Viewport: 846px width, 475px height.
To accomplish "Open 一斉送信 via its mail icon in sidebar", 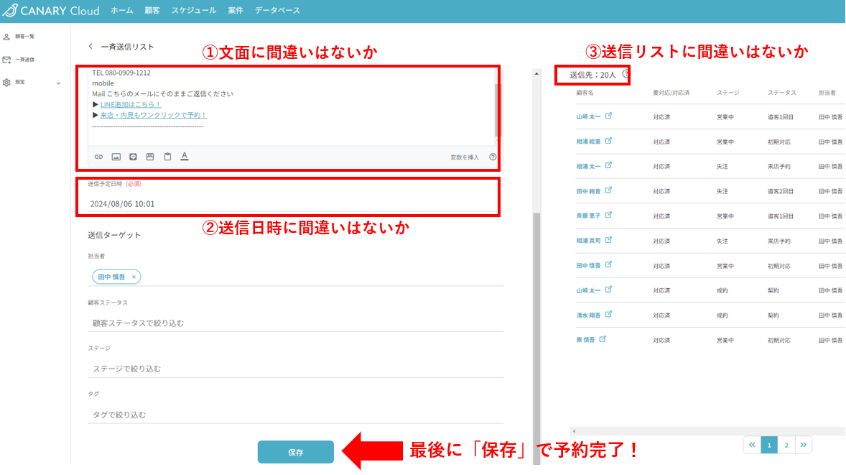I will click(6, 60).
